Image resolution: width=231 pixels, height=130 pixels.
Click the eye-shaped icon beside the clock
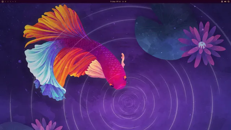click(123, 1)
